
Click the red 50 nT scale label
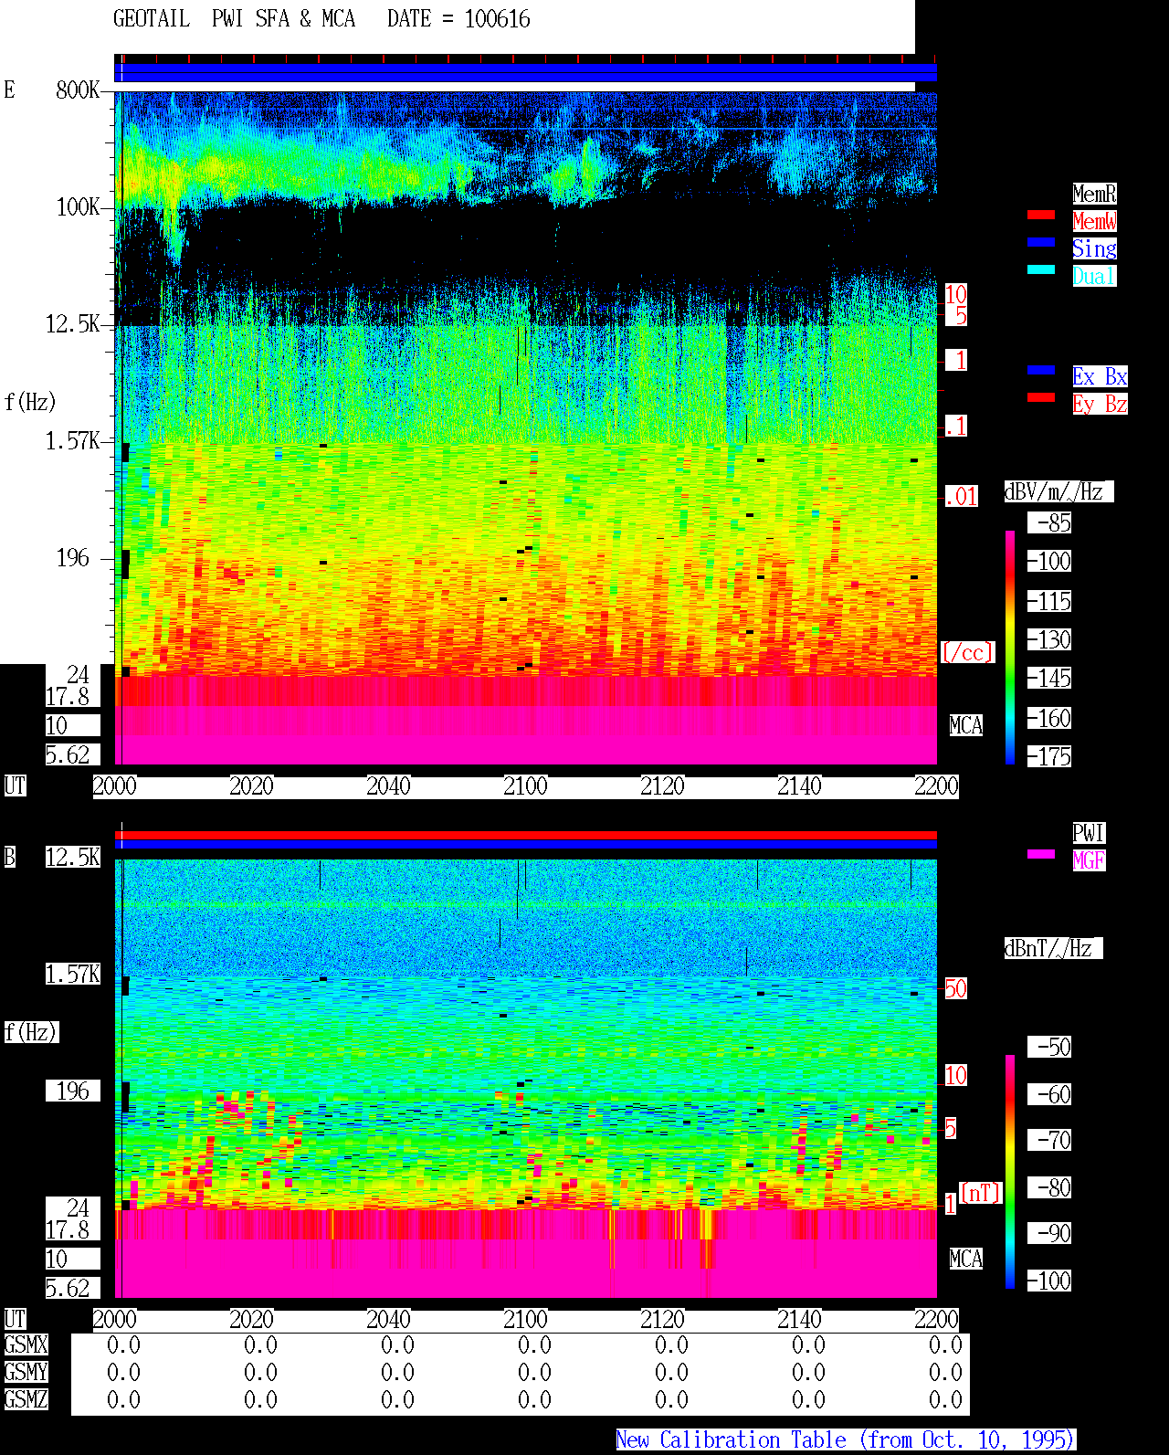click(x=955, y=988)
